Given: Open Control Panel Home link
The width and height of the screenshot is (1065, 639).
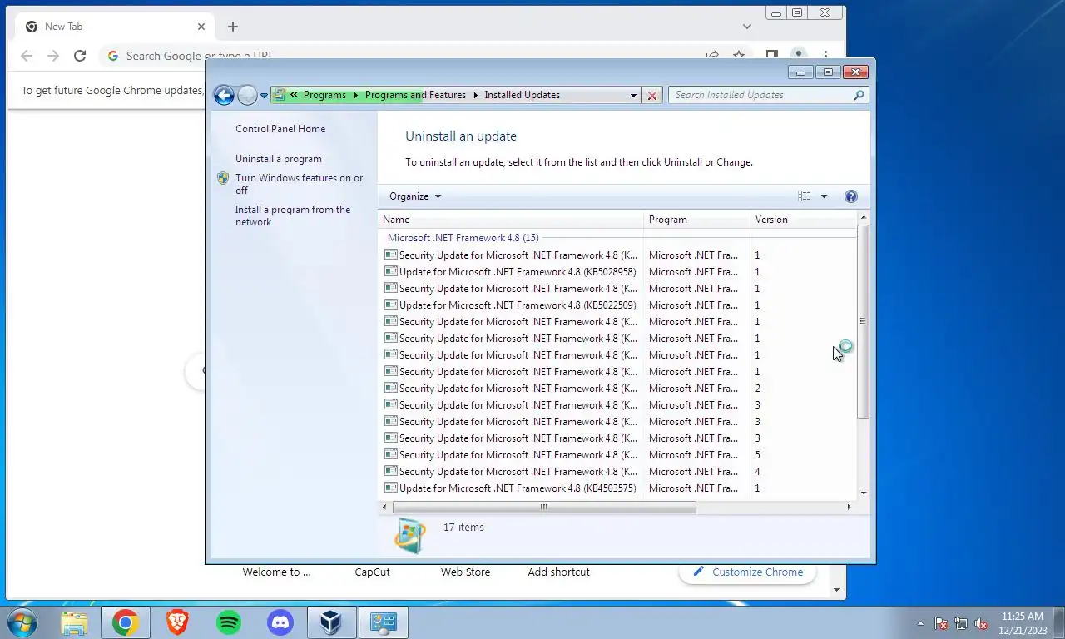Looking at the screenshot, I should 280,129.
